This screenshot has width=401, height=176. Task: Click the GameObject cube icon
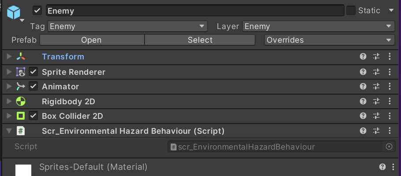pos(14,11)
